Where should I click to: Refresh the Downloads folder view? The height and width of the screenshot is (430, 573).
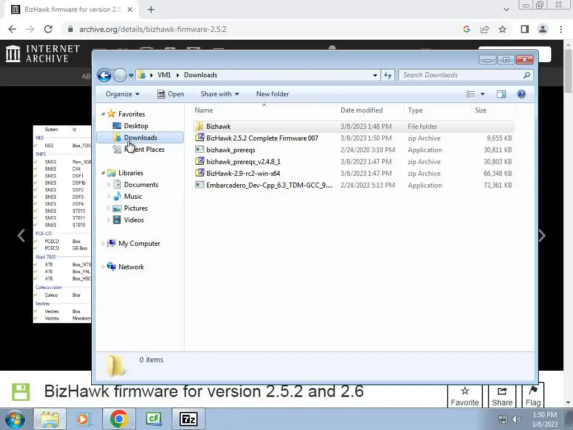click(387, 76)
